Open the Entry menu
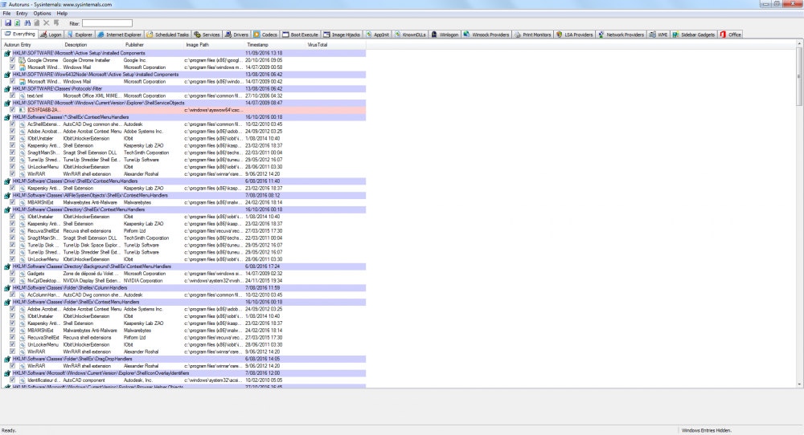804x435 pixels. pos(22,14)
